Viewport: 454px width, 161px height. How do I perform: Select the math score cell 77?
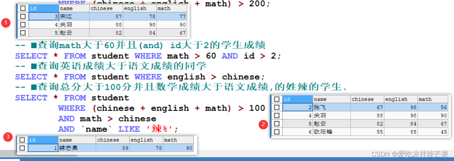pyautogui.click(x=172, y=16)
